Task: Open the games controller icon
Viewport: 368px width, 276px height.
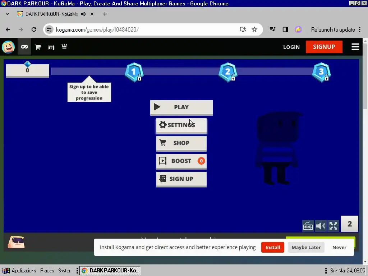Action: tap(24, 47)
